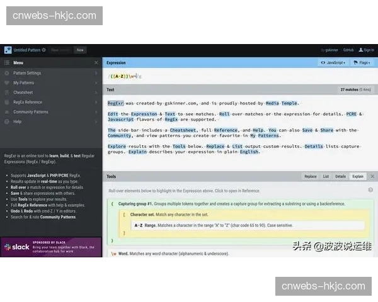The height and width of the screenshot is (302, 378).
Task: Open the JavaScript flavor dropdown
Action: [x=335, y=63]
